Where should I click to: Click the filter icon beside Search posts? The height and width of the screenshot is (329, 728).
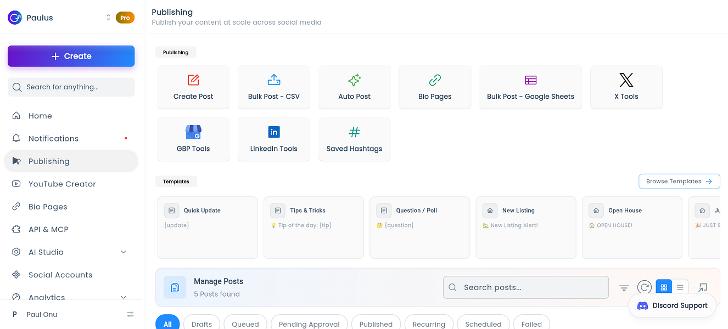(624, 287)
